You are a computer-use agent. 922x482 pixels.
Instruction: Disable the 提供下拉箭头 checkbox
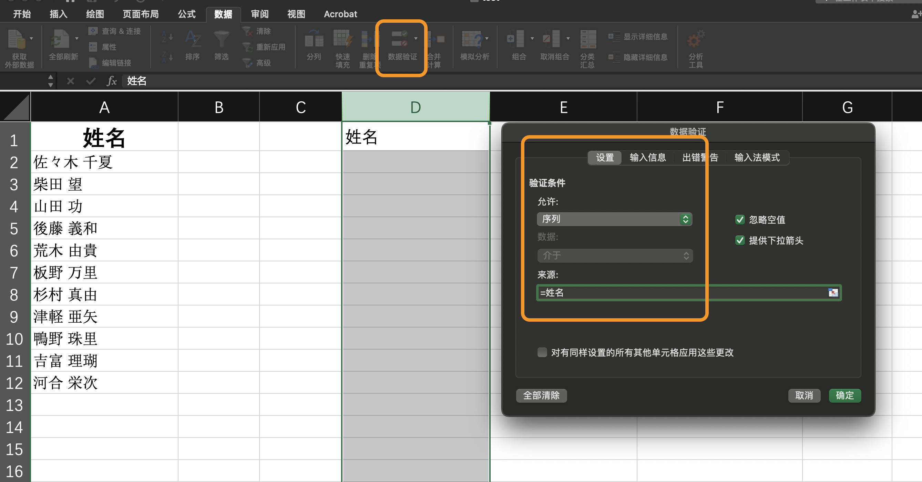coord(740,241)
